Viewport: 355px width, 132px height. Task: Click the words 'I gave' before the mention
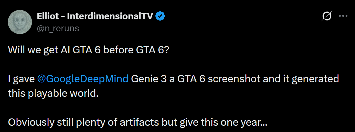[x=21, y=79]
